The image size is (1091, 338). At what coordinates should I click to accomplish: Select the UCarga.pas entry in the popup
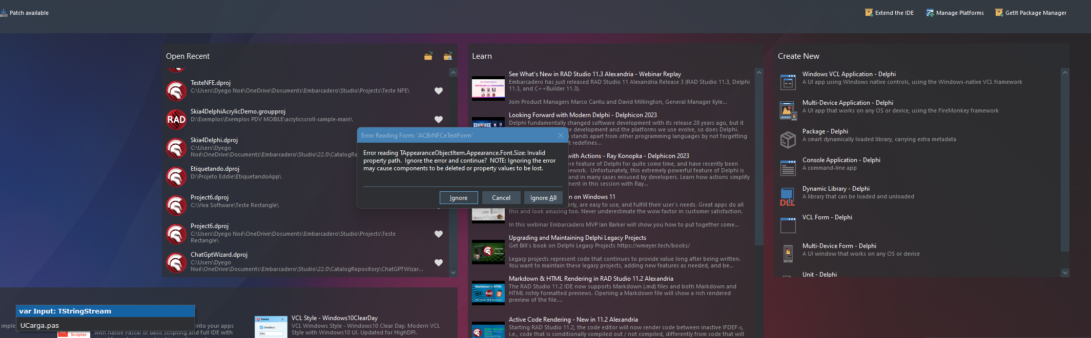(x=106, y=325)
